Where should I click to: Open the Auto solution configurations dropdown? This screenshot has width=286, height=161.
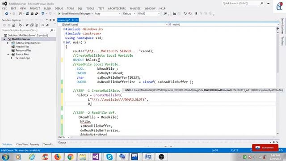(x=108, y=14)
